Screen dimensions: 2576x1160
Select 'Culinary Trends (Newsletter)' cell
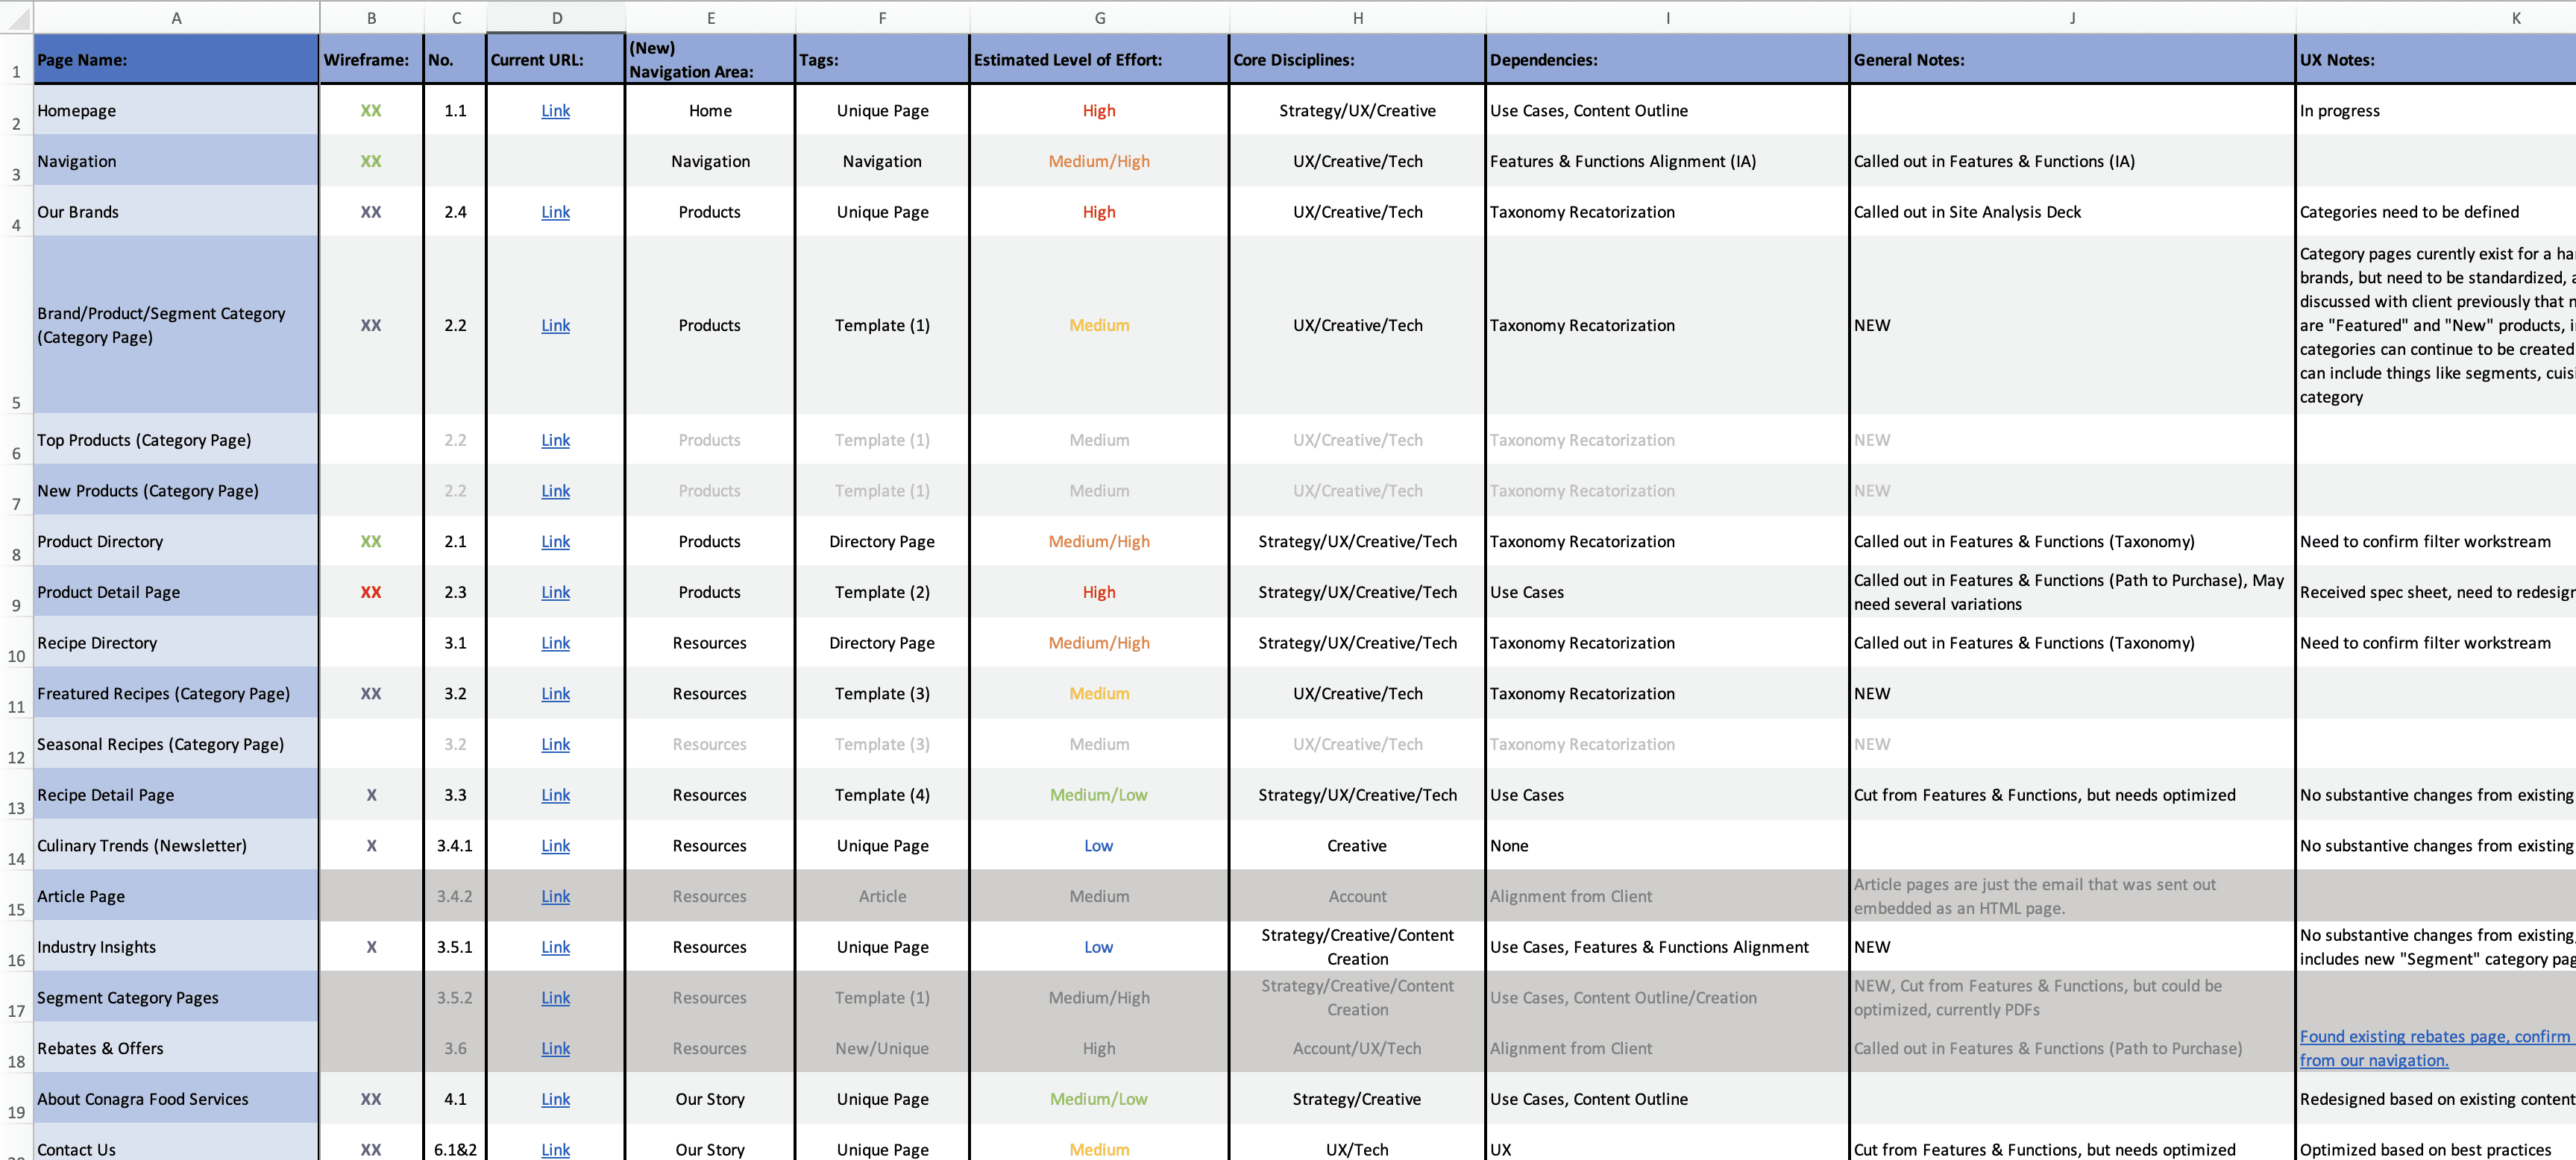pos(176,845)
